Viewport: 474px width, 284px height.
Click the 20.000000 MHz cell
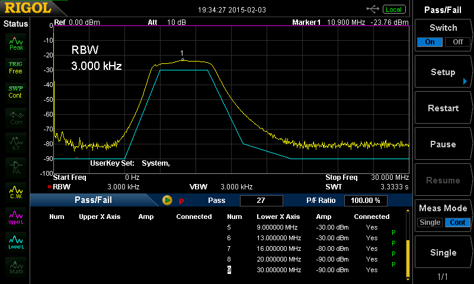[278, 259]
